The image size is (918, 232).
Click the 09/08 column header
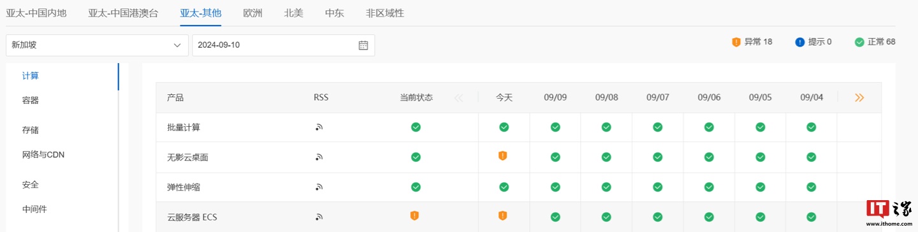coord(607,98)
